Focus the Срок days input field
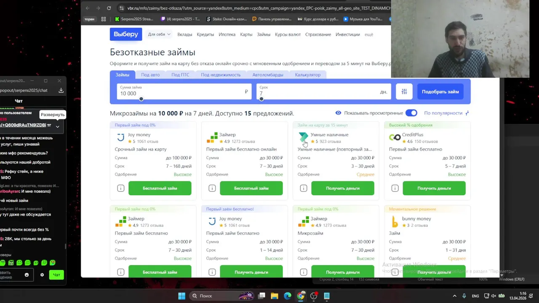Screen dimensions: 539x303 point(323,92)
